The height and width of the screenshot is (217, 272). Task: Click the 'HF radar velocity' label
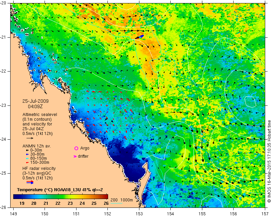pos(39,169)
